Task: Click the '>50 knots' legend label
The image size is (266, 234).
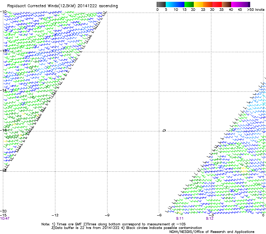Action: pos(256,10)
